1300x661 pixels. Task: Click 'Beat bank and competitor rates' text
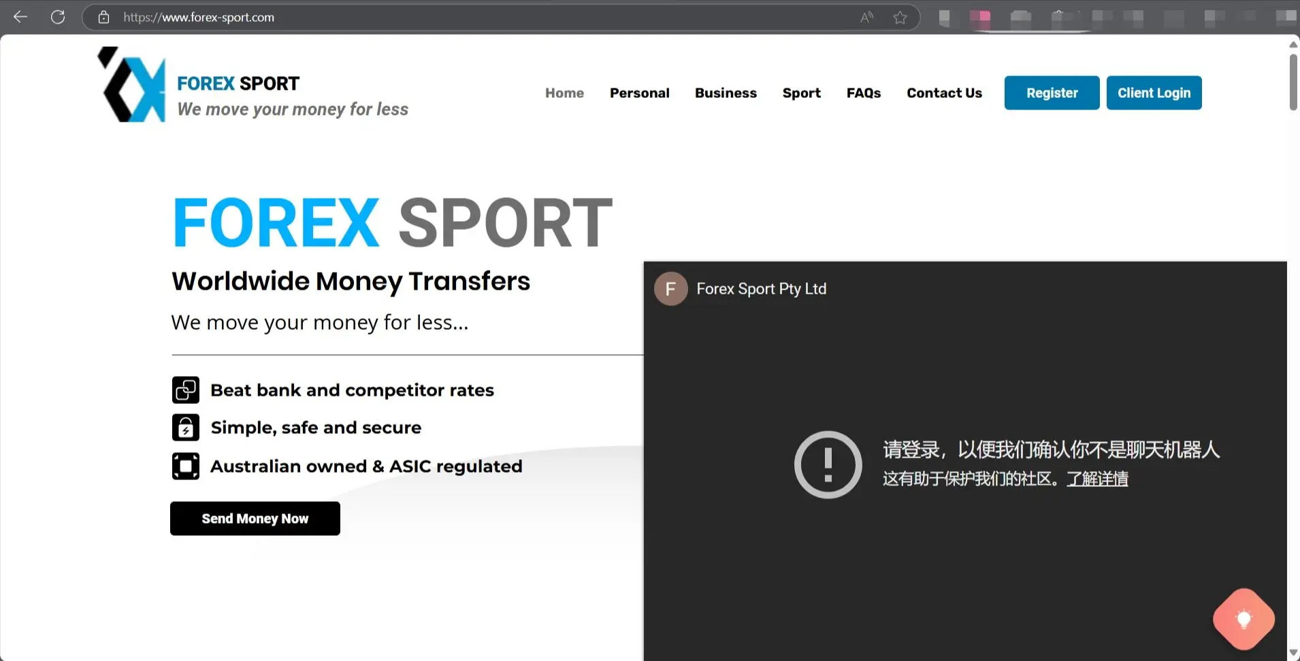(352, 390)
